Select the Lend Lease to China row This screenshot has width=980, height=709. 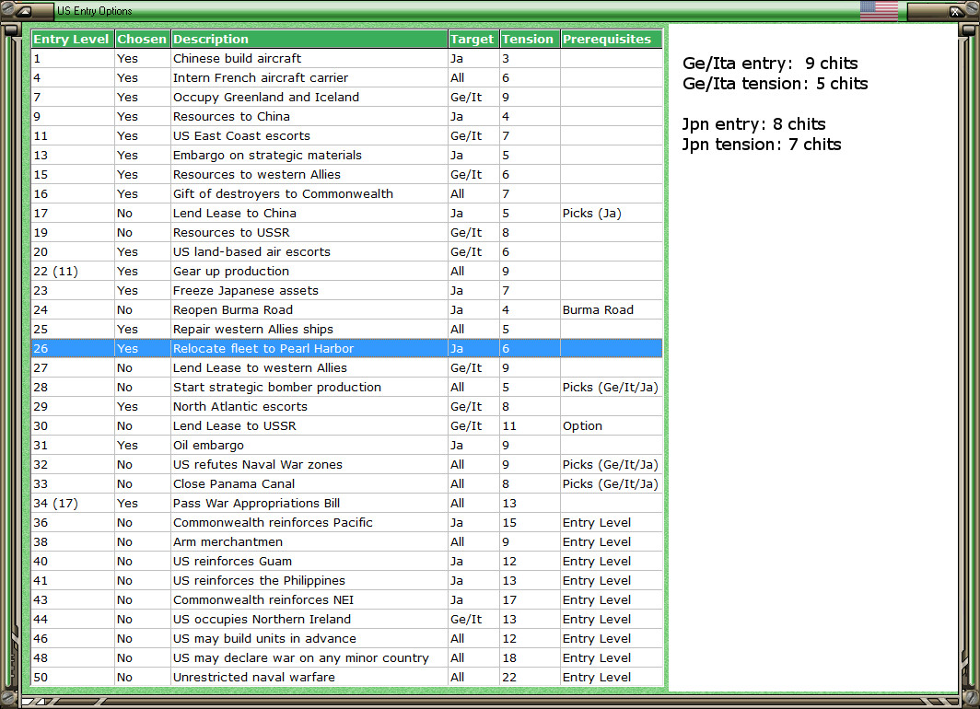(347, 214)
